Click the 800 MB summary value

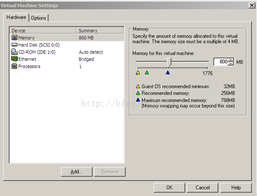[86, 38]
